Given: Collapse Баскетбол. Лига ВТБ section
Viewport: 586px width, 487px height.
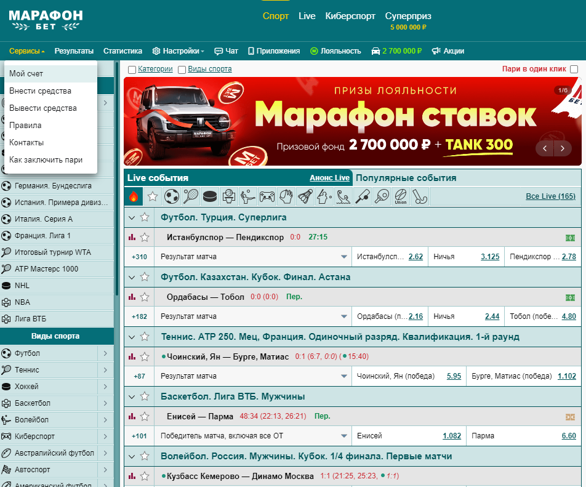Looking at the screenshot, I should coord(132,396).
